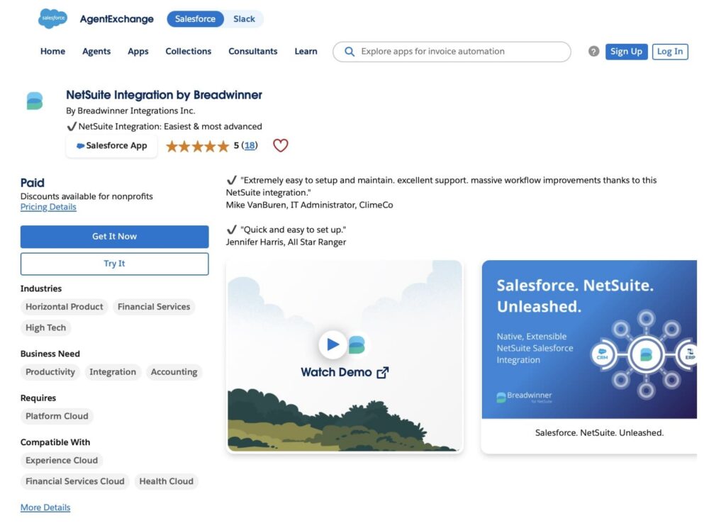This screenshot has height=528, width=726.
Task: Click the five-star rating
Action: point(198,146)
